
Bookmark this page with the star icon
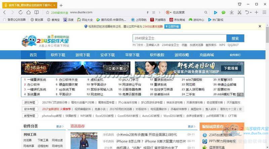coord(47,12)
